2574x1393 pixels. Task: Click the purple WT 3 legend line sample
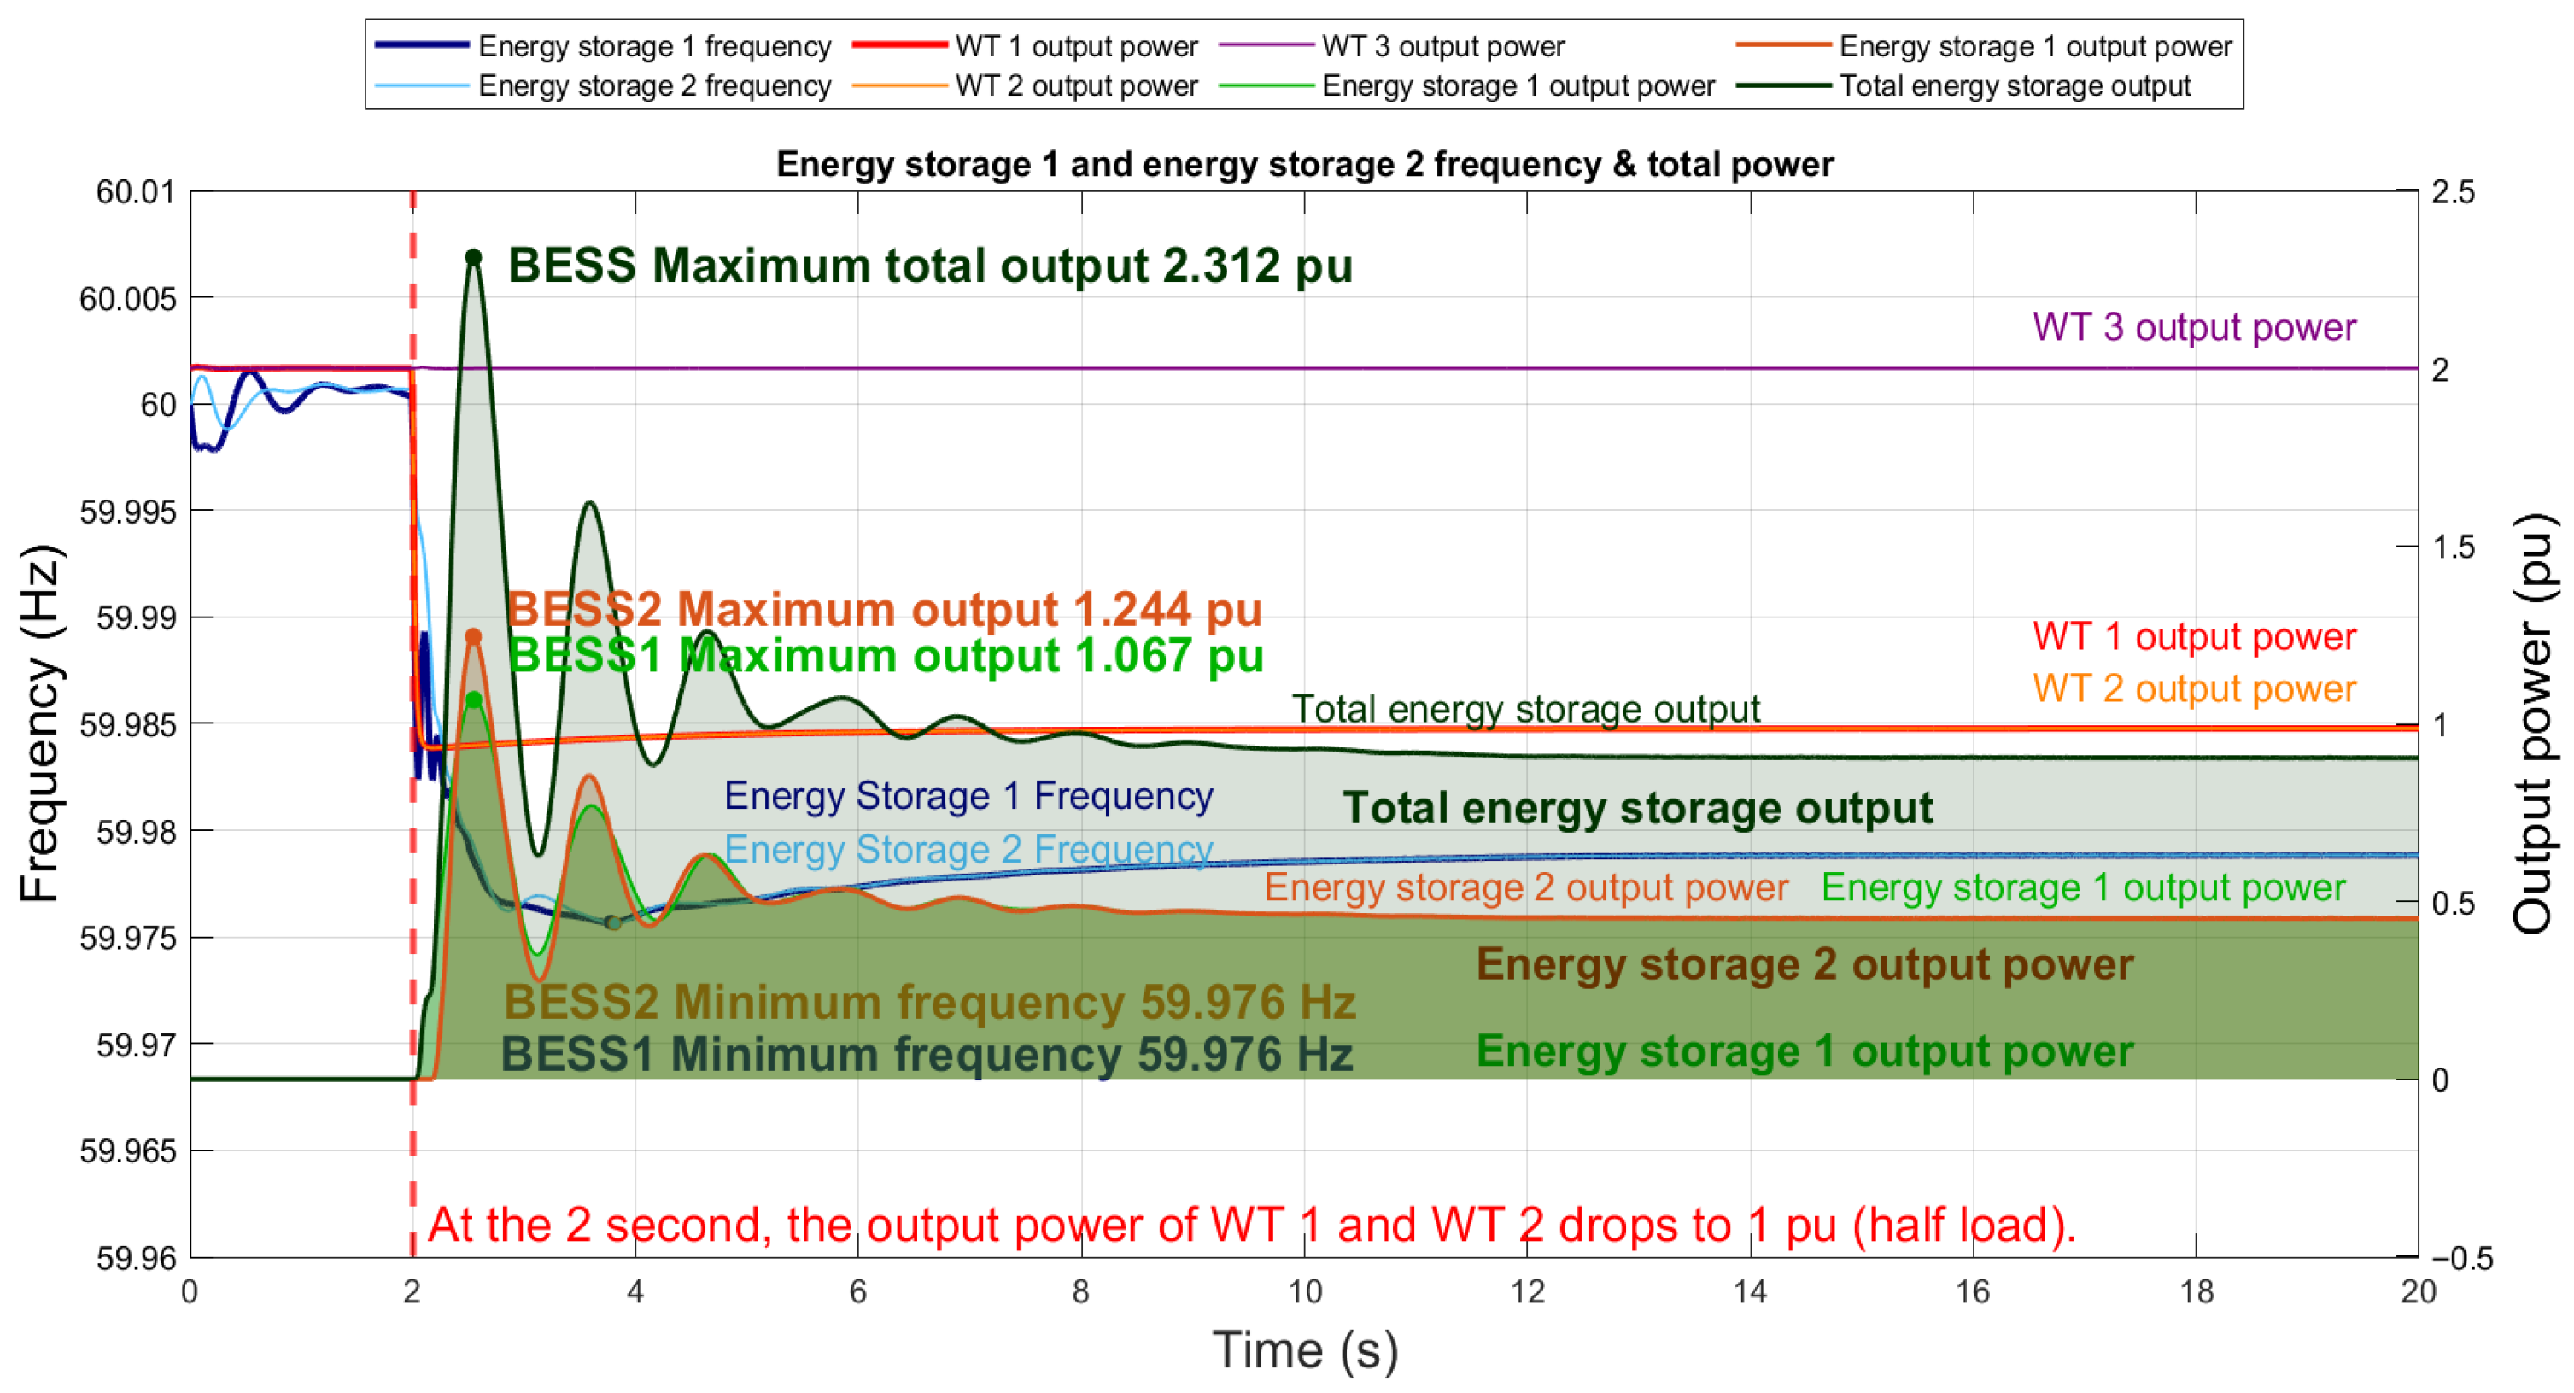1266,45
